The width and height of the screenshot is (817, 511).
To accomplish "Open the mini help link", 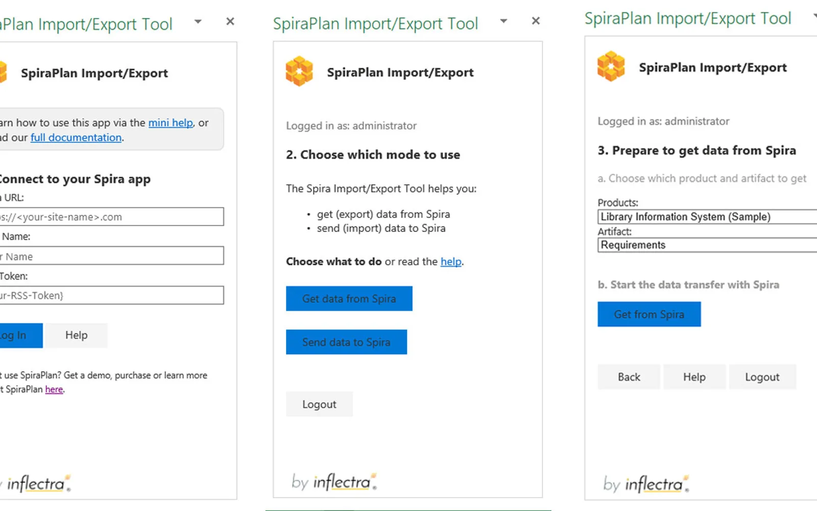I will tap(171, 123).
